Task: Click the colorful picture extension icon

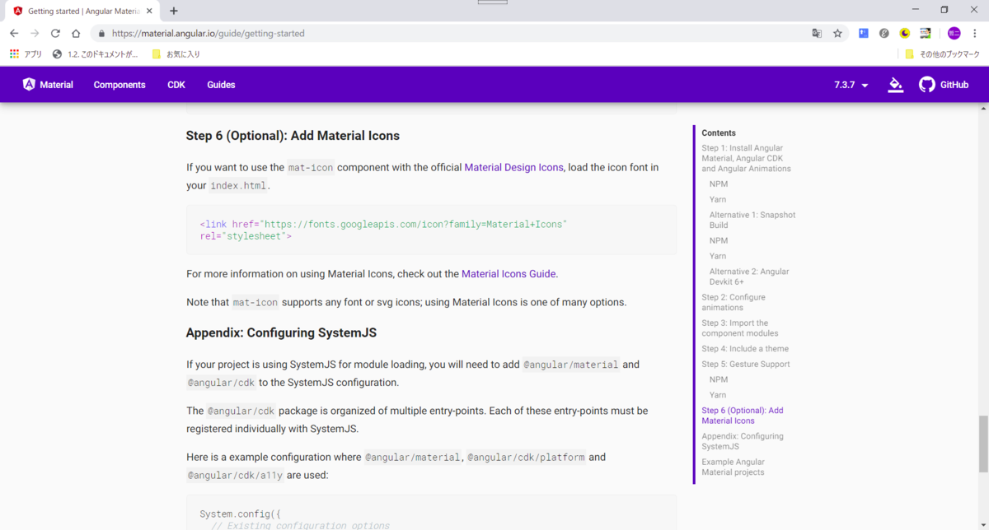Action: 926,34
